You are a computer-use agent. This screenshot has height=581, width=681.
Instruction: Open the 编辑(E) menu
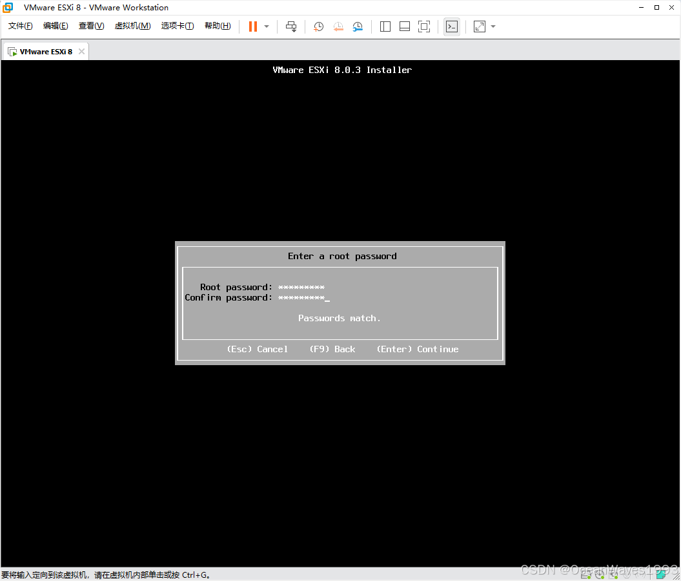click(56, 26)
